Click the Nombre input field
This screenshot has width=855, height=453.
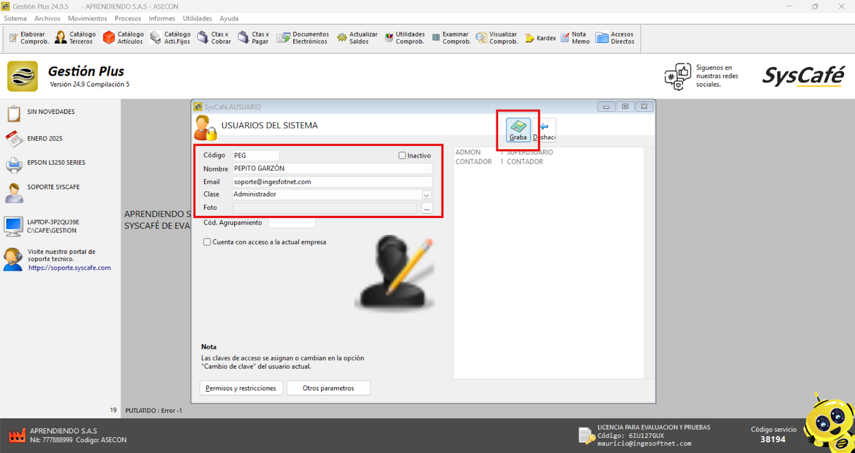point(331,168)
